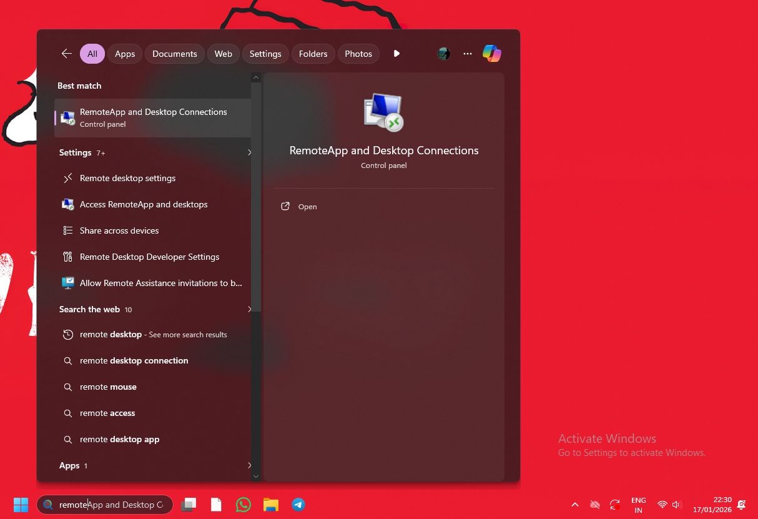Click Open for RemoteApp and Desktop Connections

(x=307, y=207)
